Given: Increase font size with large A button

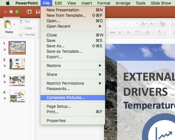Looking at the screenshot, I should (144, 24).
